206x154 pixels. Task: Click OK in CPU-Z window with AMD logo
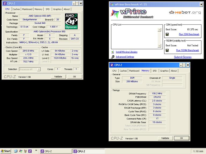pyautogui.click(x=75, y=77)
